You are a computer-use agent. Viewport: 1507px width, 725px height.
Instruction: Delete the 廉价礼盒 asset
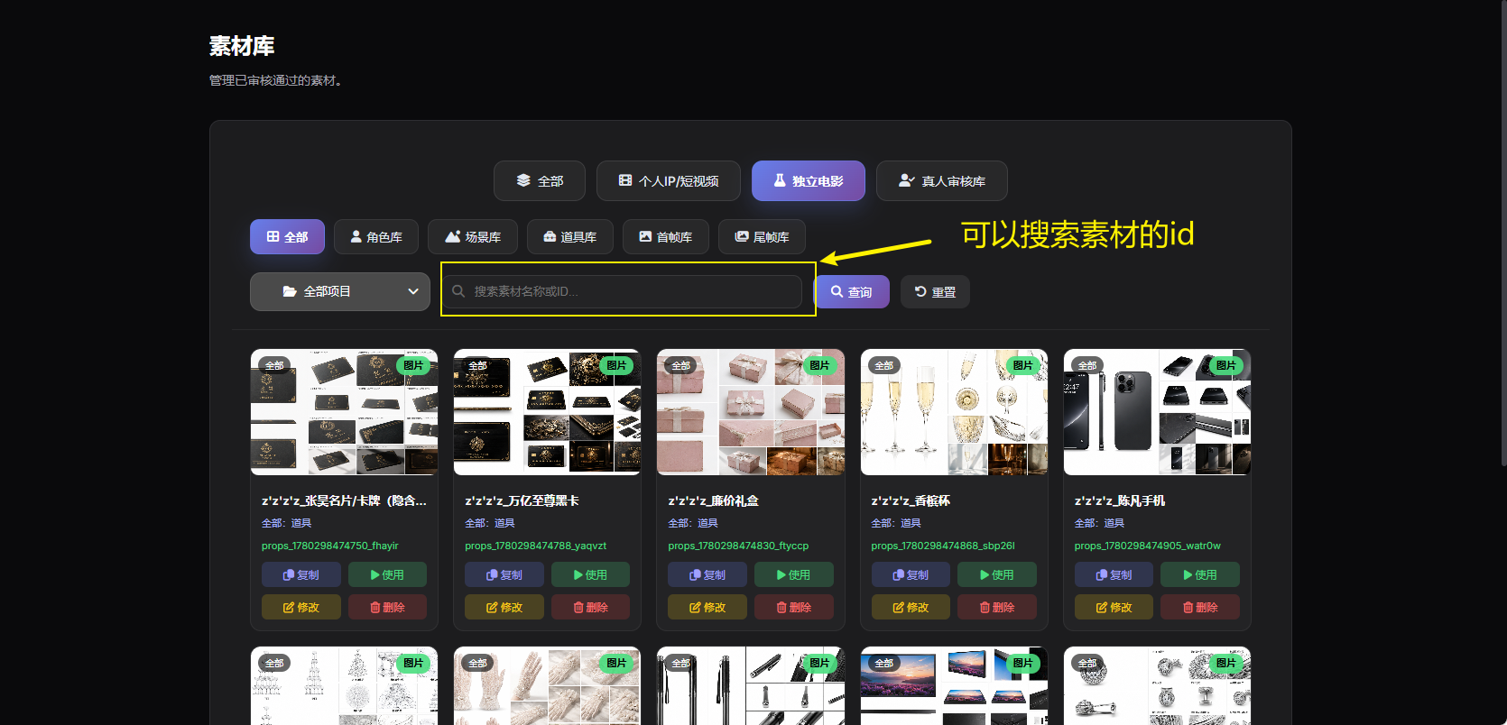coord(794,607)
